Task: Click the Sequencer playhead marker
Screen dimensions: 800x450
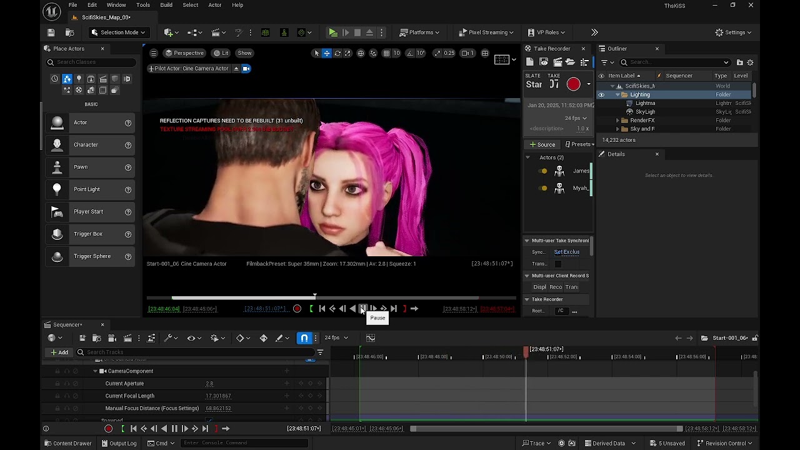Action: 526,353
